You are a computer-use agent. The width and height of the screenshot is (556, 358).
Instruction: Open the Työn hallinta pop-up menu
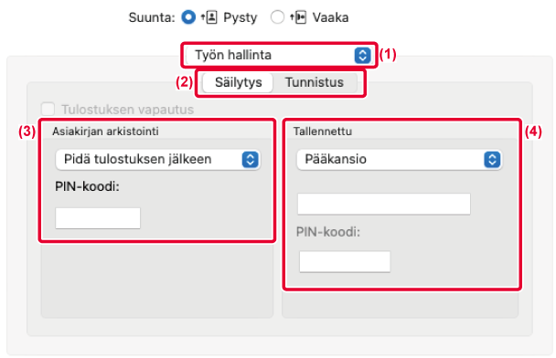(x=279, y=55)
